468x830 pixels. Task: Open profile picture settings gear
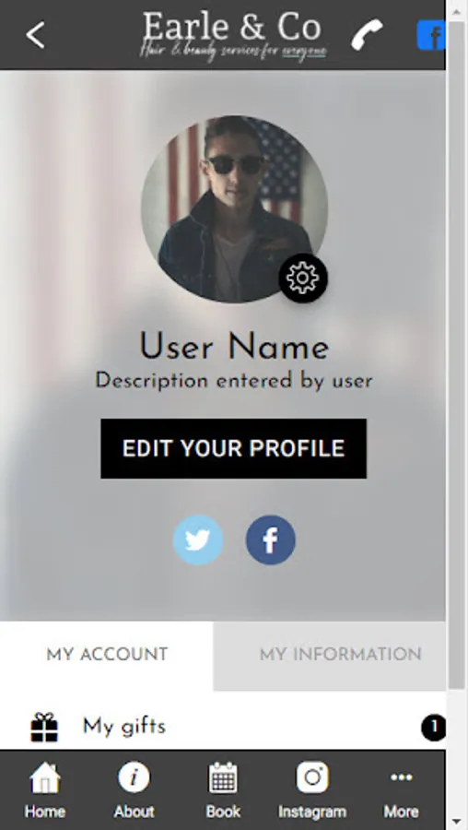[303, 278]
